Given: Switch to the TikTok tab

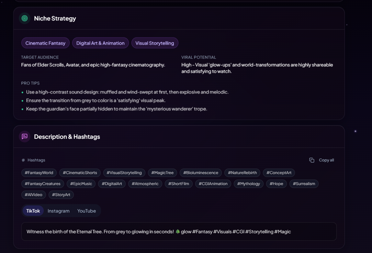Looking at the screenshot, I should point(33,211).
